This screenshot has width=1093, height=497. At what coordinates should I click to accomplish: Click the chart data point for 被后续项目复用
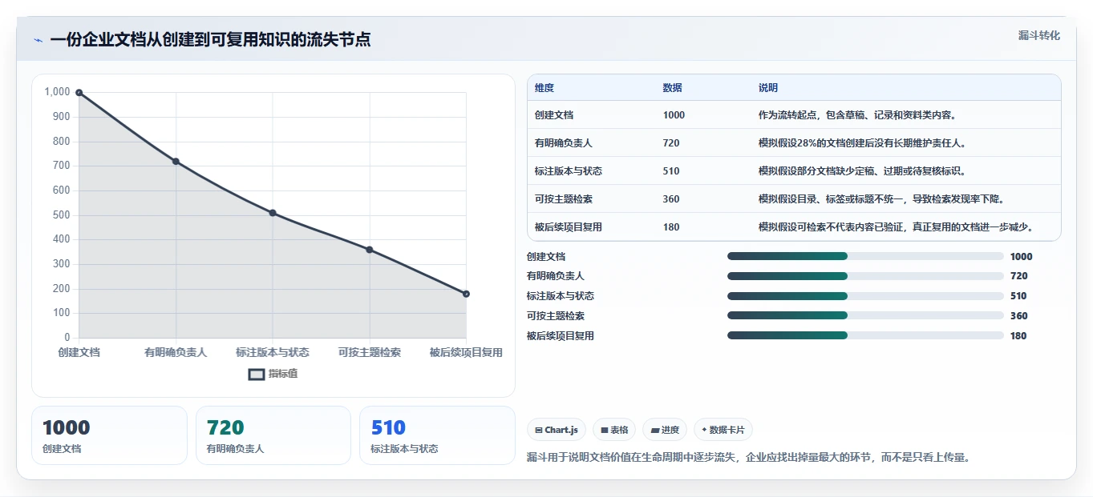coord(466,294)
